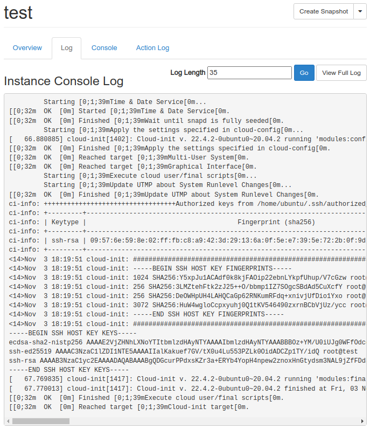Image resolution: width=370 pixels, height=429 pixels.
Task: Switch to the Overview tab
Action: click(27, 48)
